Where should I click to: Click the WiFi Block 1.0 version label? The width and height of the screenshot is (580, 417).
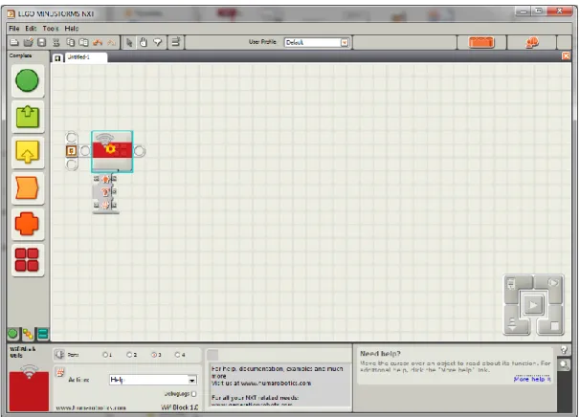(x=180, y=407)
